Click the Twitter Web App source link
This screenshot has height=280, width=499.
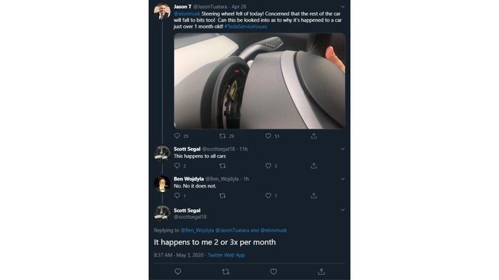point(226,255)
